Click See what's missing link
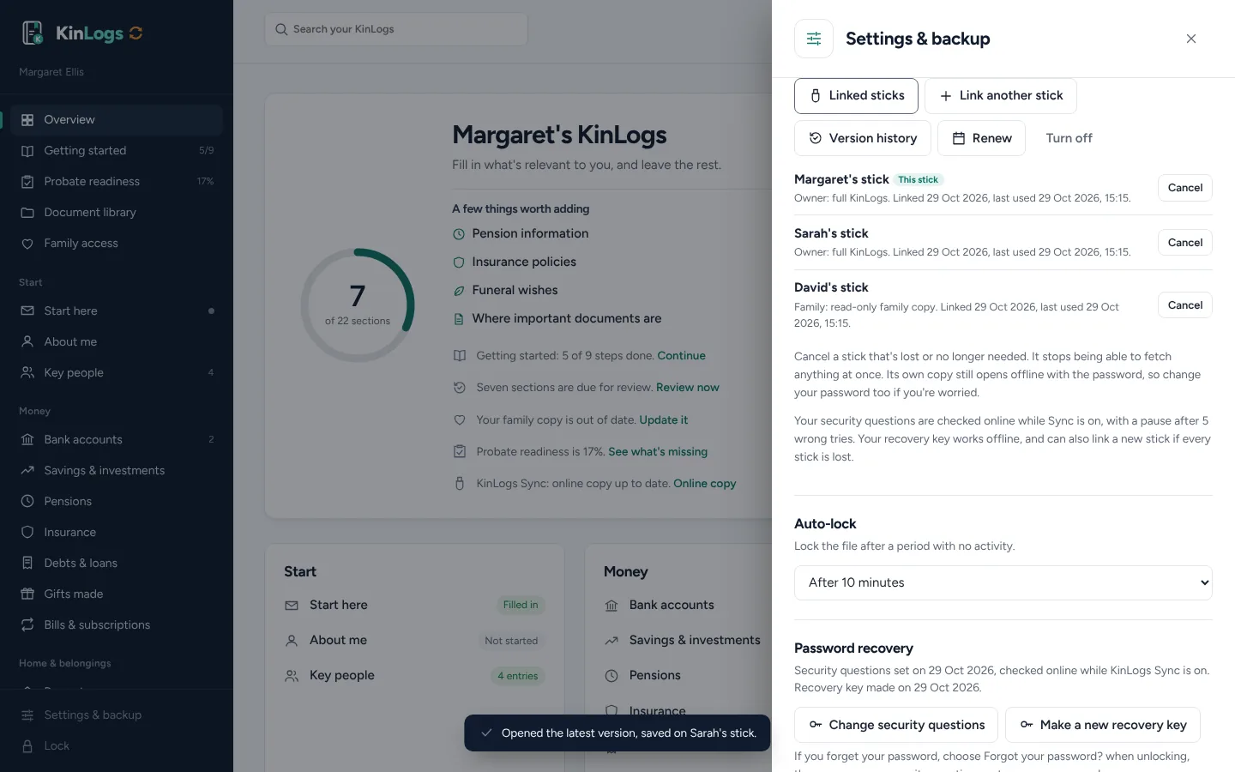 [x=658, y=452]
